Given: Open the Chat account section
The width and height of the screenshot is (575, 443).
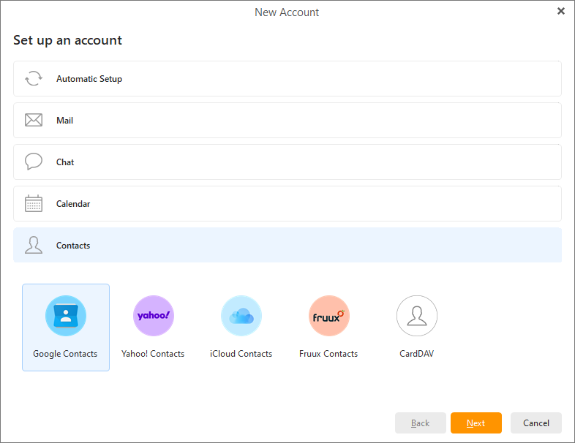Looking at the screenshot, I should [287, 162].
